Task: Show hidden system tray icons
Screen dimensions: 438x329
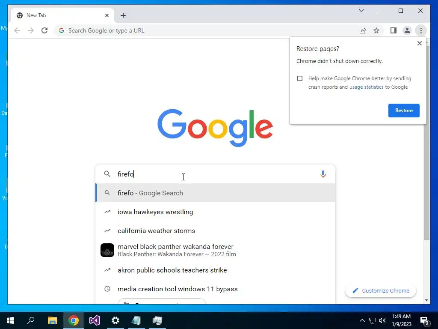Action: [x=362, y=320]
